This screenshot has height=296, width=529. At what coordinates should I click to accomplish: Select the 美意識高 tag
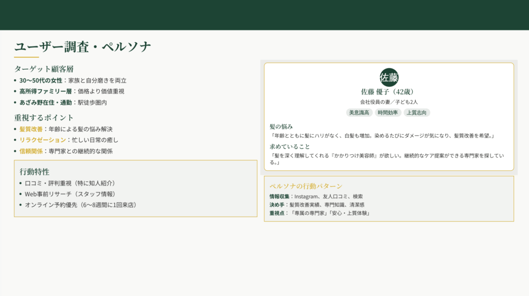pyautogui.click(x=359, y=112)
